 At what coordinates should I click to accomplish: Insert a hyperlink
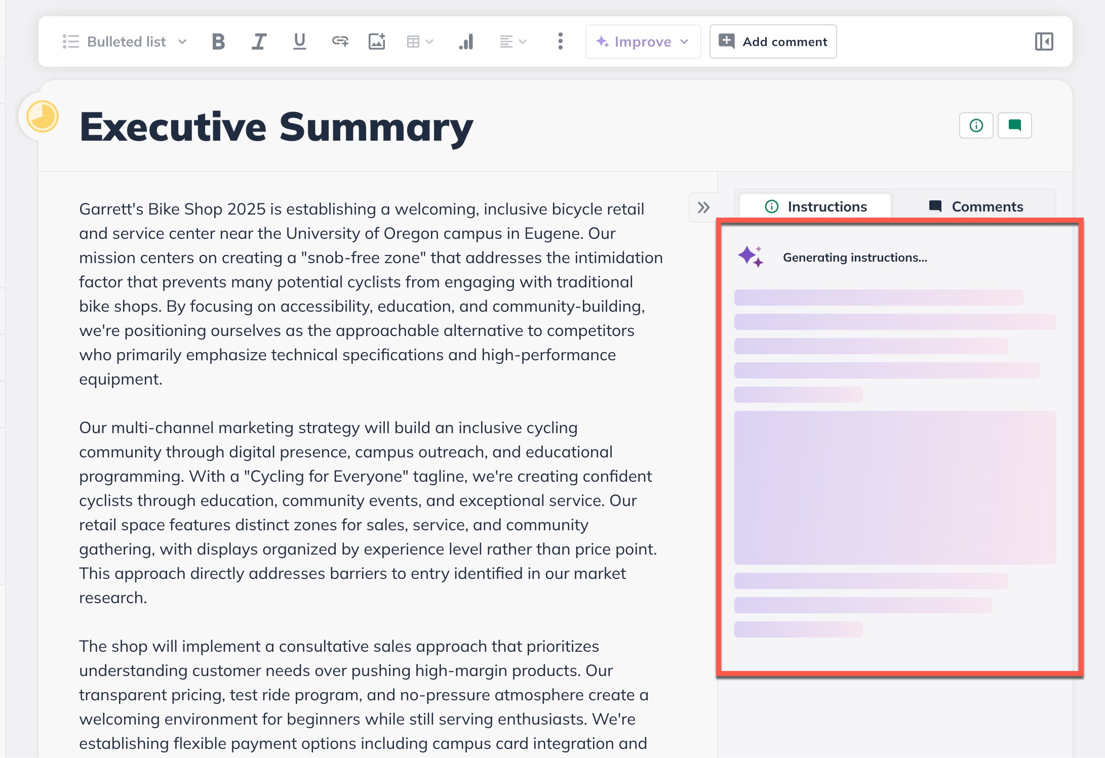(340, 41)
